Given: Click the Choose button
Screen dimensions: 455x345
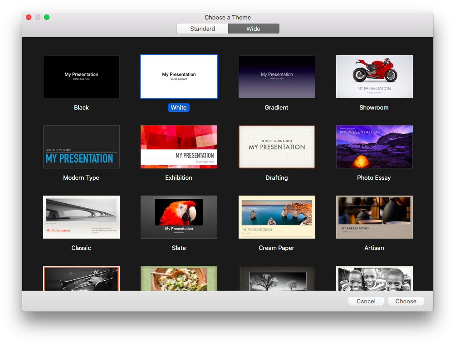Looking at the screenshot, I should tap(405, 301).
